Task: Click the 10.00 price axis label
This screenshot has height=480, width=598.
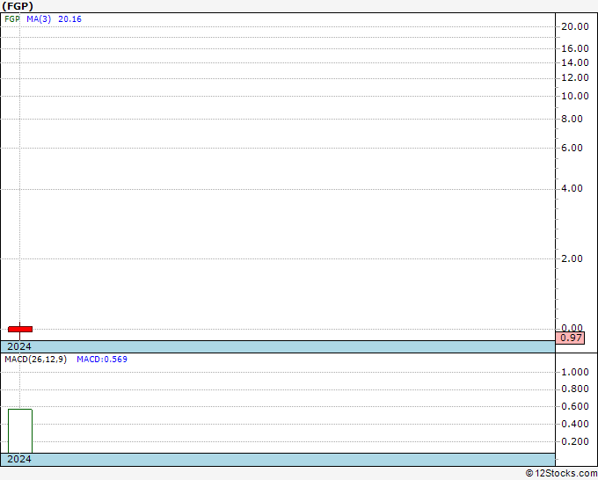Action: point(575,96)
